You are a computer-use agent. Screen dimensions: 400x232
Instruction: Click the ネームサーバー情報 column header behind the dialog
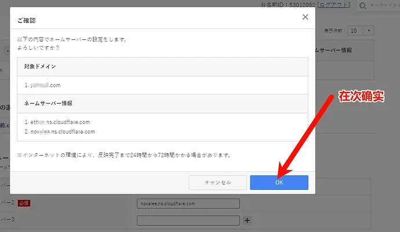point(334,50)
